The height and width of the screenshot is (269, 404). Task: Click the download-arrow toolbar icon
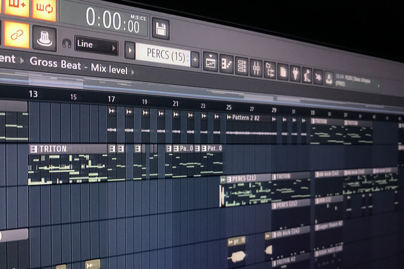[329, 78]
